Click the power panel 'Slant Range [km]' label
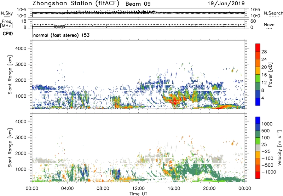Screen dimensions: 283x196 tap(10, 75)
